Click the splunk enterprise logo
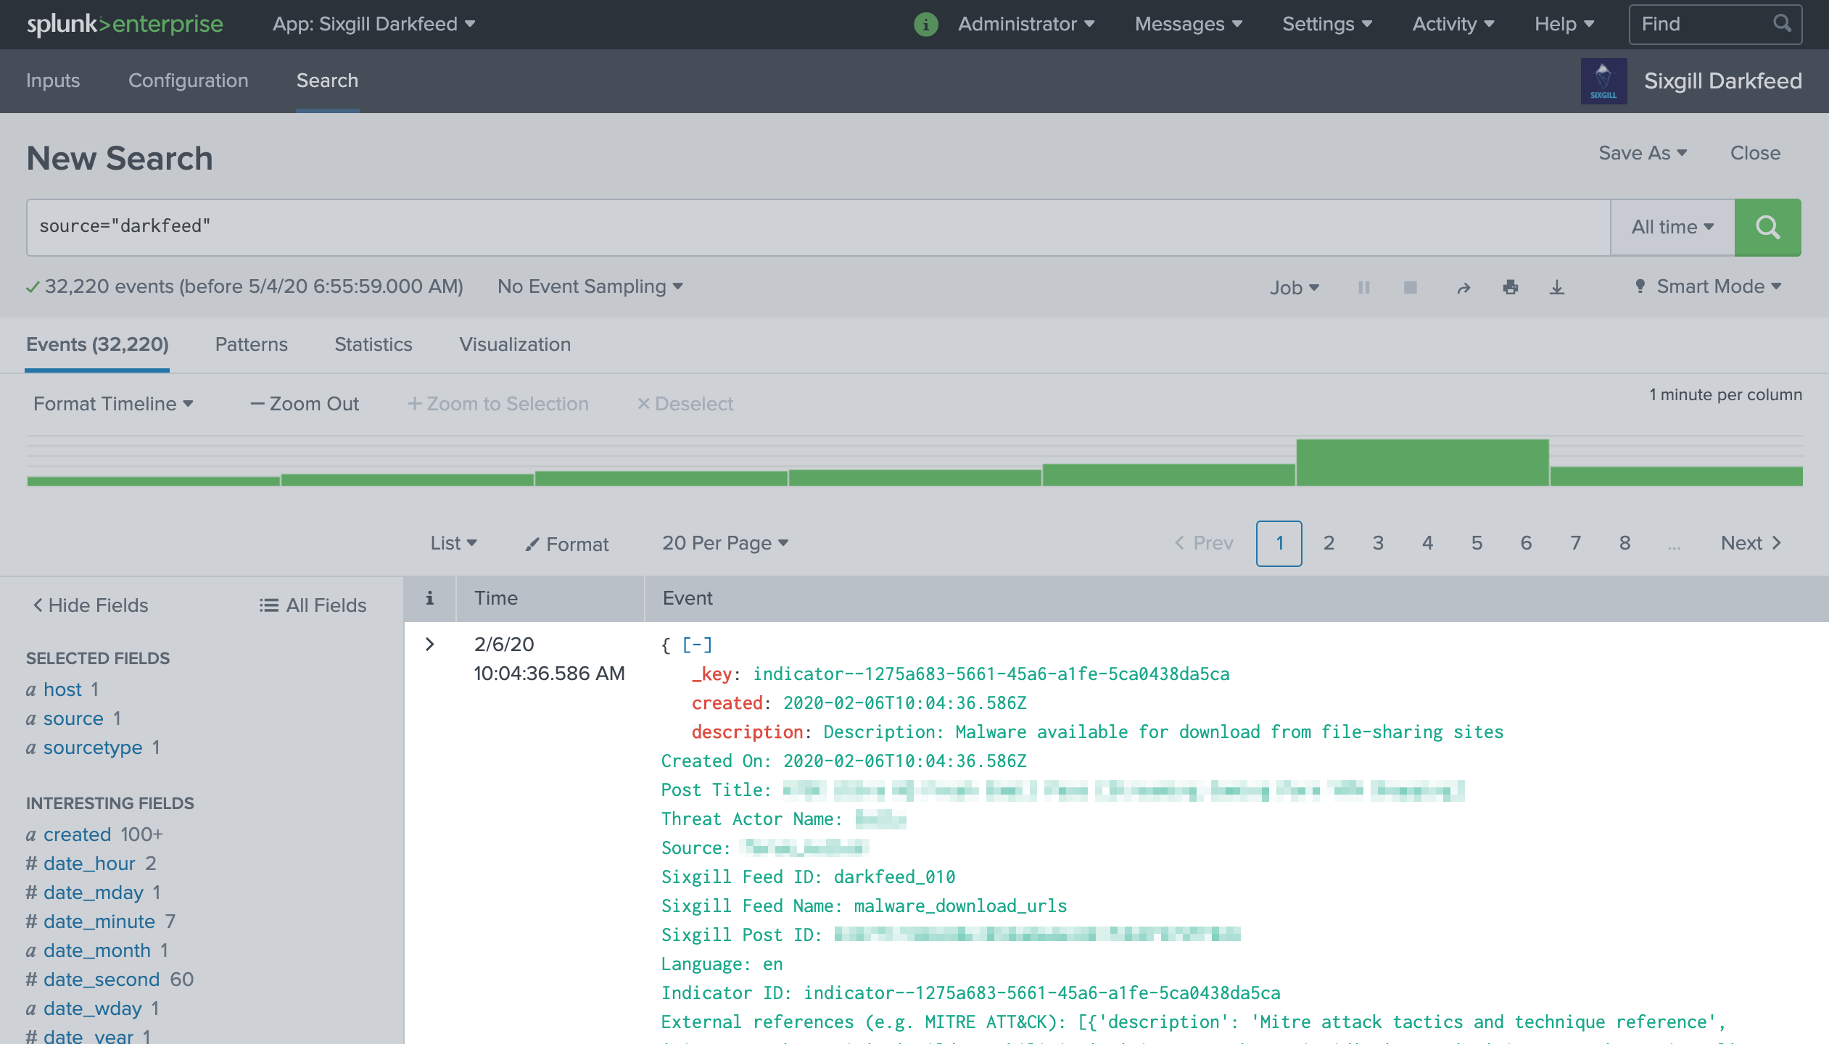Viewport: 1829px width, 1044px height. point(125,24)
